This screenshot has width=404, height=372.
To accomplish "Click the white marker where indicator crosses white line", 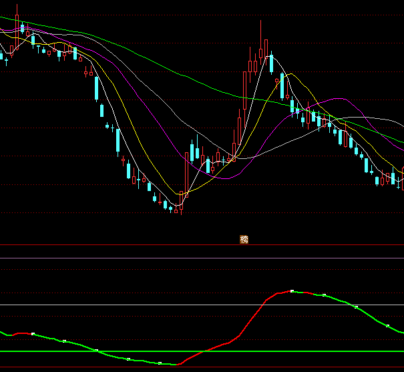I will tap(356, 307).
